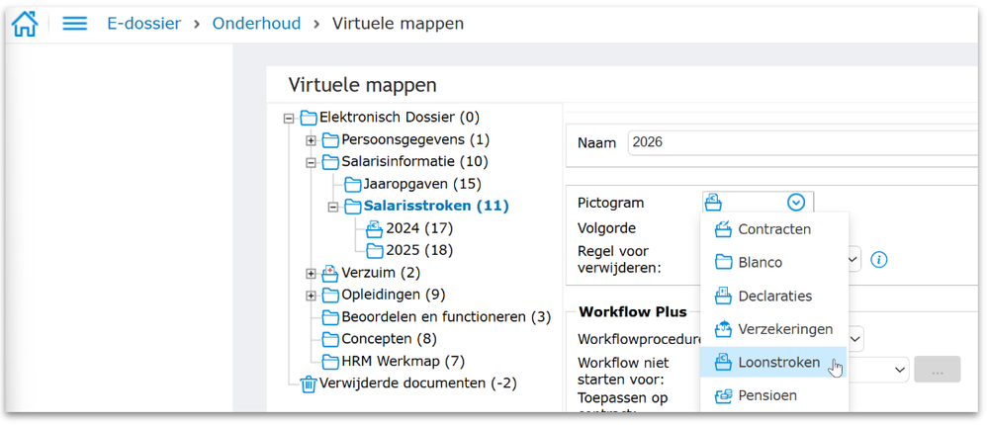The height and width of the screenshot is (425, 988).
Task: Open the Verwijderde documenten trash folder
Action: 417,383
